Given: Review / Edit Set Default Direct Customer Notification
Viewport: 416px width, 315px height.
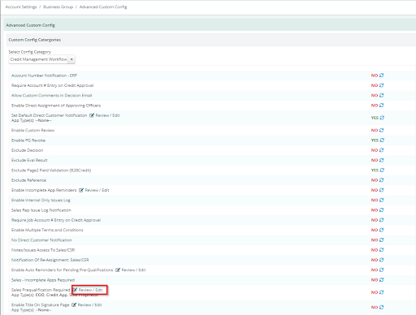Looking at the screenshot, I should 105,115.
